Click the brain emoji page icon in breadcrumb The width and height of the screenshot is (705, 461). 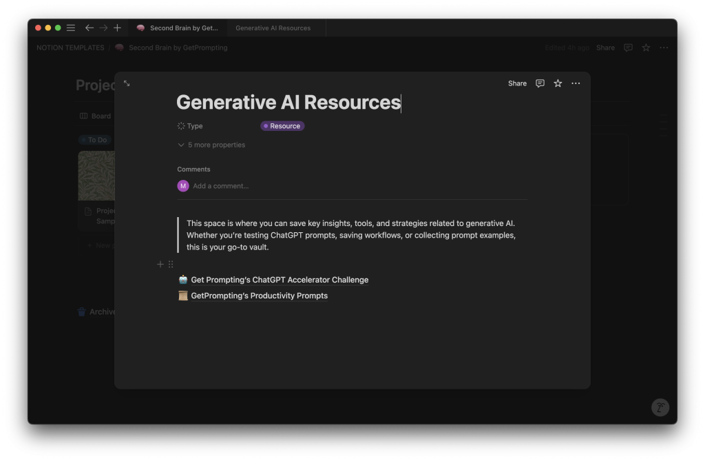(x=119, y=48)
